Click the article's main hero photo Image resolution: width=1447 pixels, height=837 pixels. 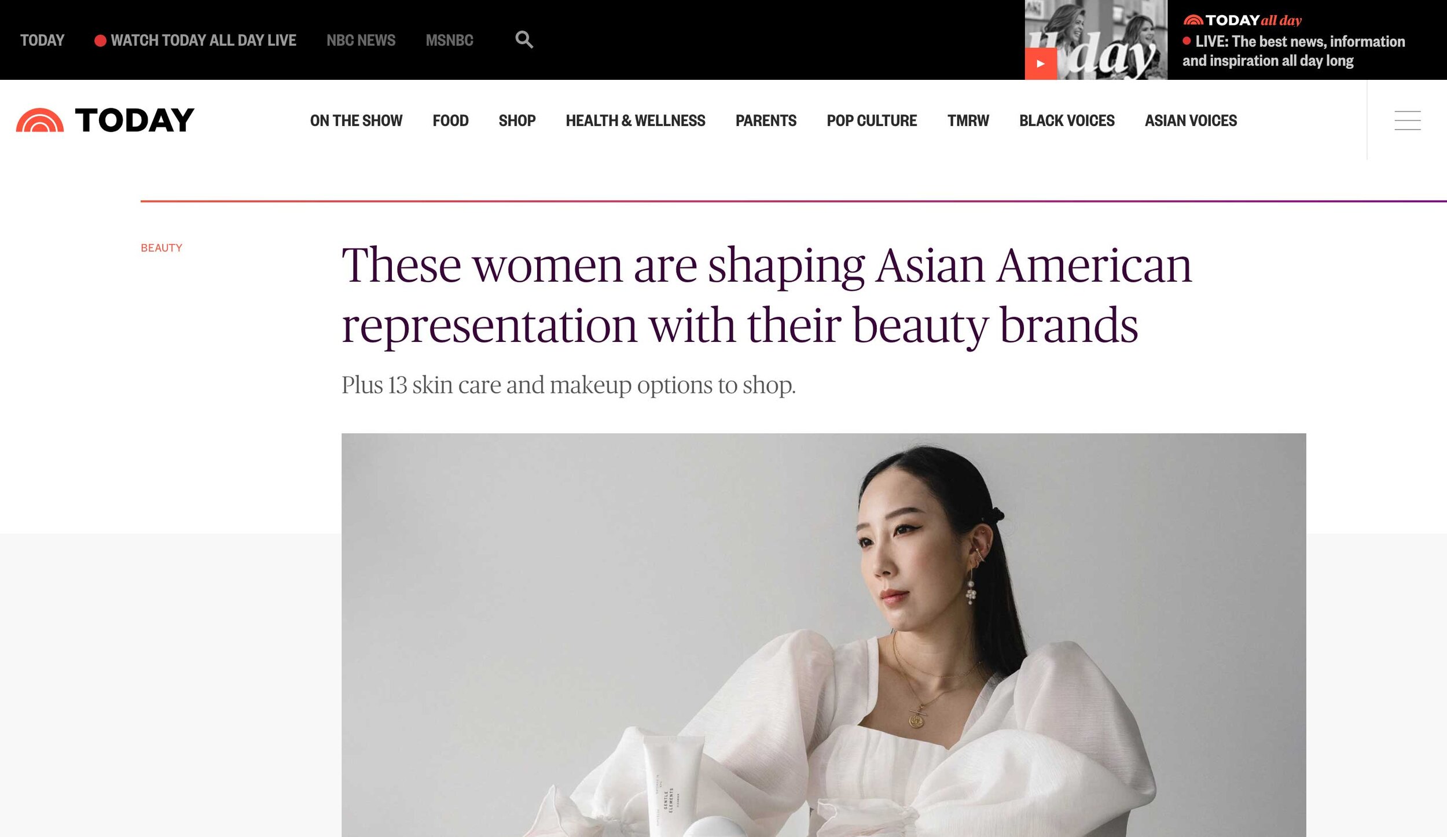(x=823, y=635)
